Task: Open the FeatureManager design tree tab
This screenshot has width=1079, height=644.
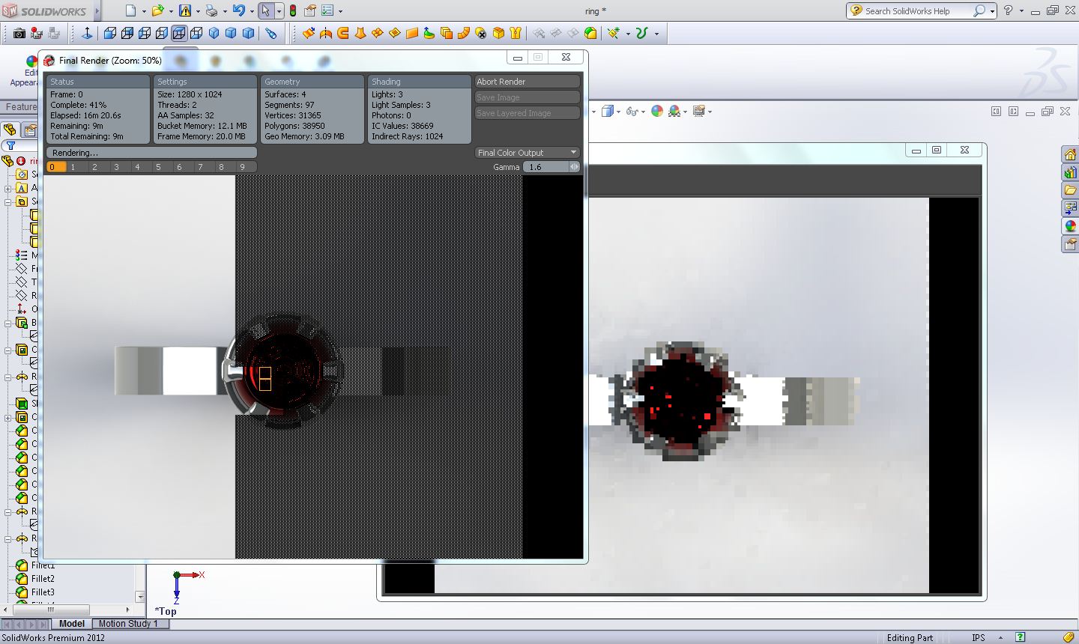Action: click(10, 130)
